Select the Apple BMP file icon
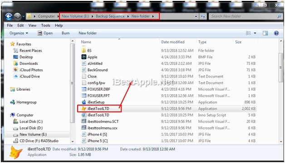Viewport: 285px width, 163px height. click(x=84, y=57)
